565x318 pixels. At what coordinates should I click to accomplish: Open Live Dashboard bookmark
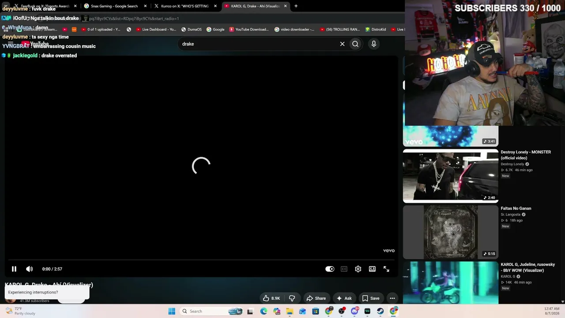(x=156, y=30)
